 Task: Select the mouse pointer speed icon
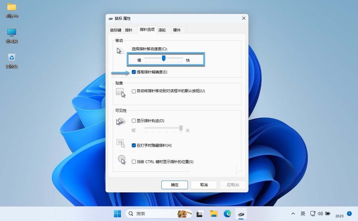[x=120, y=50]
